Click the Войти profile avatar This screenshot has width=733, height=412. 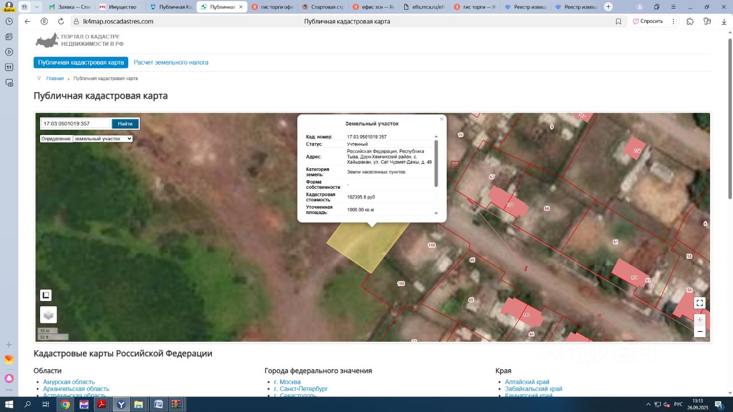9,6
